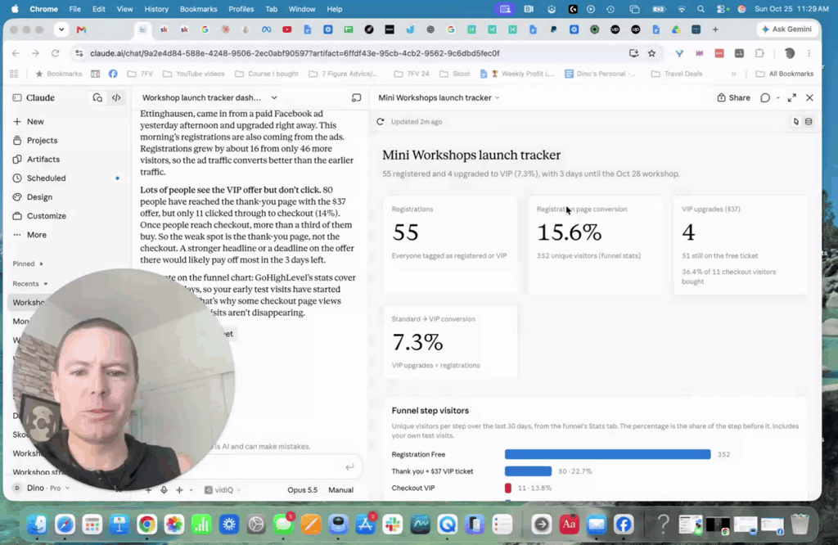This screenshot has height=545, width=838.
Task: Click the site info icon in address bar
Action: pos(79,53)
